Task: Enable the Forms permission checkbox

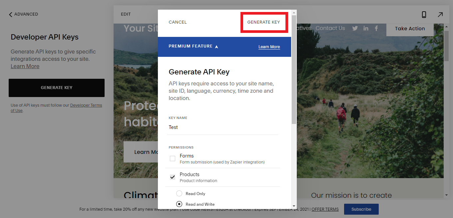Action: pos(173,159)
